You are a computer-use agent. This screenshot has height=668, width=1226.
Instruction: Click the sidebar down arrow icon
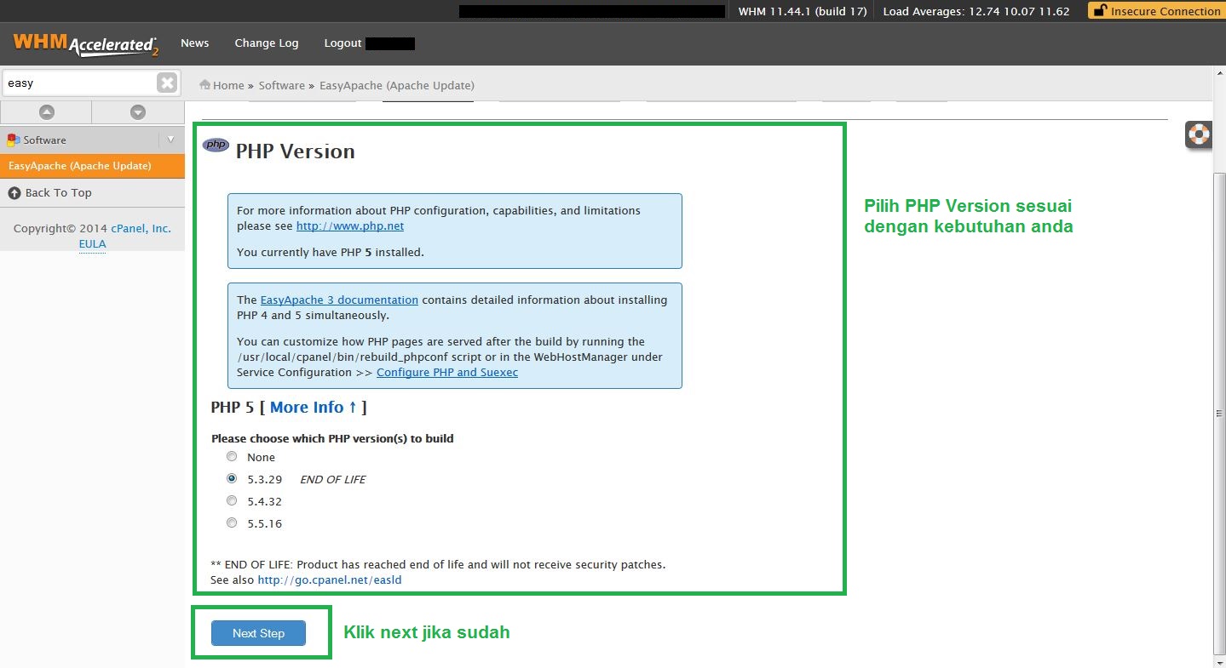(x=138, y=112)
